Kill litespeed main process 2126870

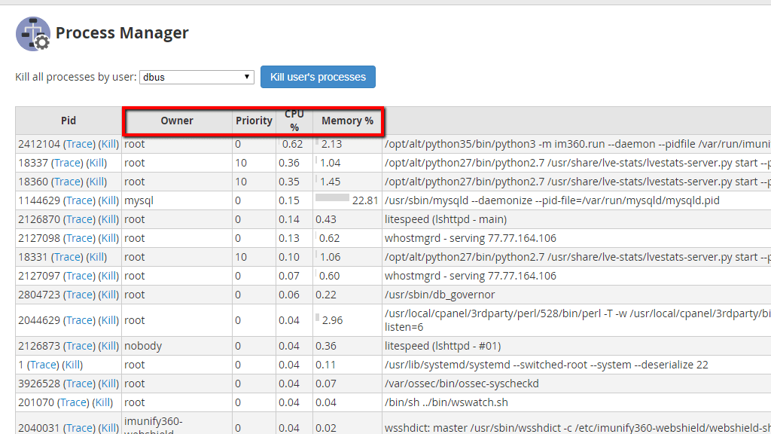[109, 219]
